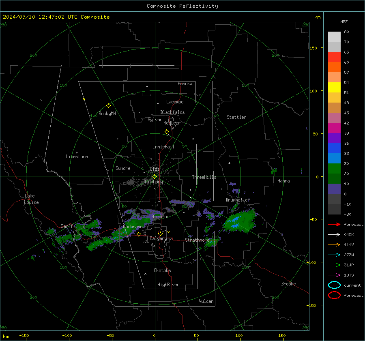Click the Lacombe city label
This screenshot has width=365, height=341.
click(x=175, y=102)
